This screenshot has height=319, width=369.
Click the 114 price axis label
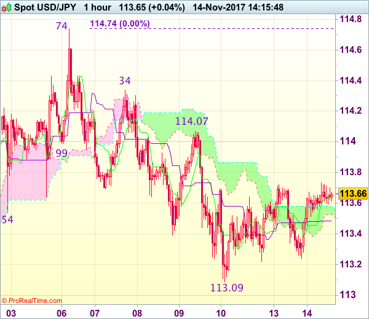coord(347,141)
